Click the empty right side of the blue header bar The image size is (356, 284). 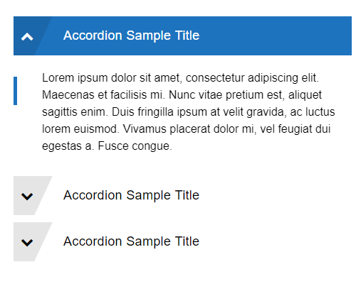(276, 35)
